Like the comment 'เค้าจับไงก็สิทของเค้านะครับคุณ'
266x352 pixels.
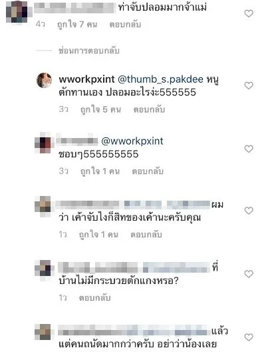pos(249,211)
